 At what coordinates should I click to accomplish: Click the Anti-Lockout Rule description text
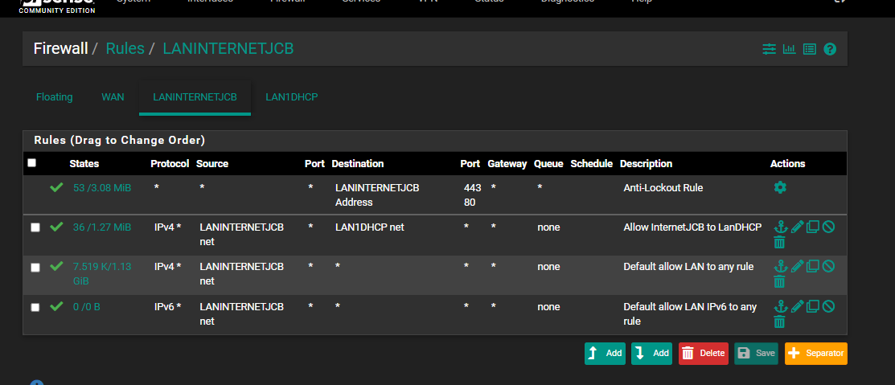tap(663, 187)
